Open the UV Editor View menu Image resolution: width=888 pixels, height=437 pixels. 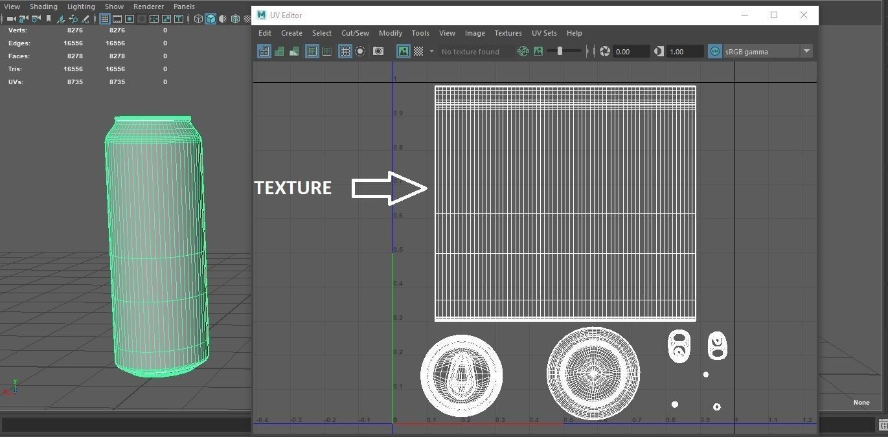coord(447,33)
